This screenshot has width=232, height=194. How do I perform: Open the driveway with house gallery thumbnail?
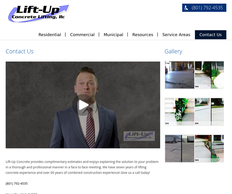209,112
